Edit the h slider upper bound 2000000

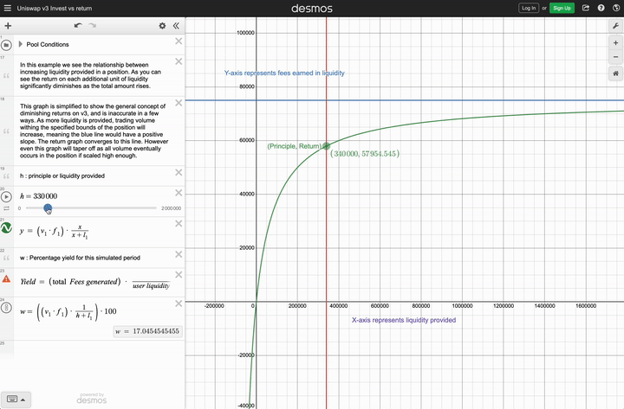tap(171, 208)
